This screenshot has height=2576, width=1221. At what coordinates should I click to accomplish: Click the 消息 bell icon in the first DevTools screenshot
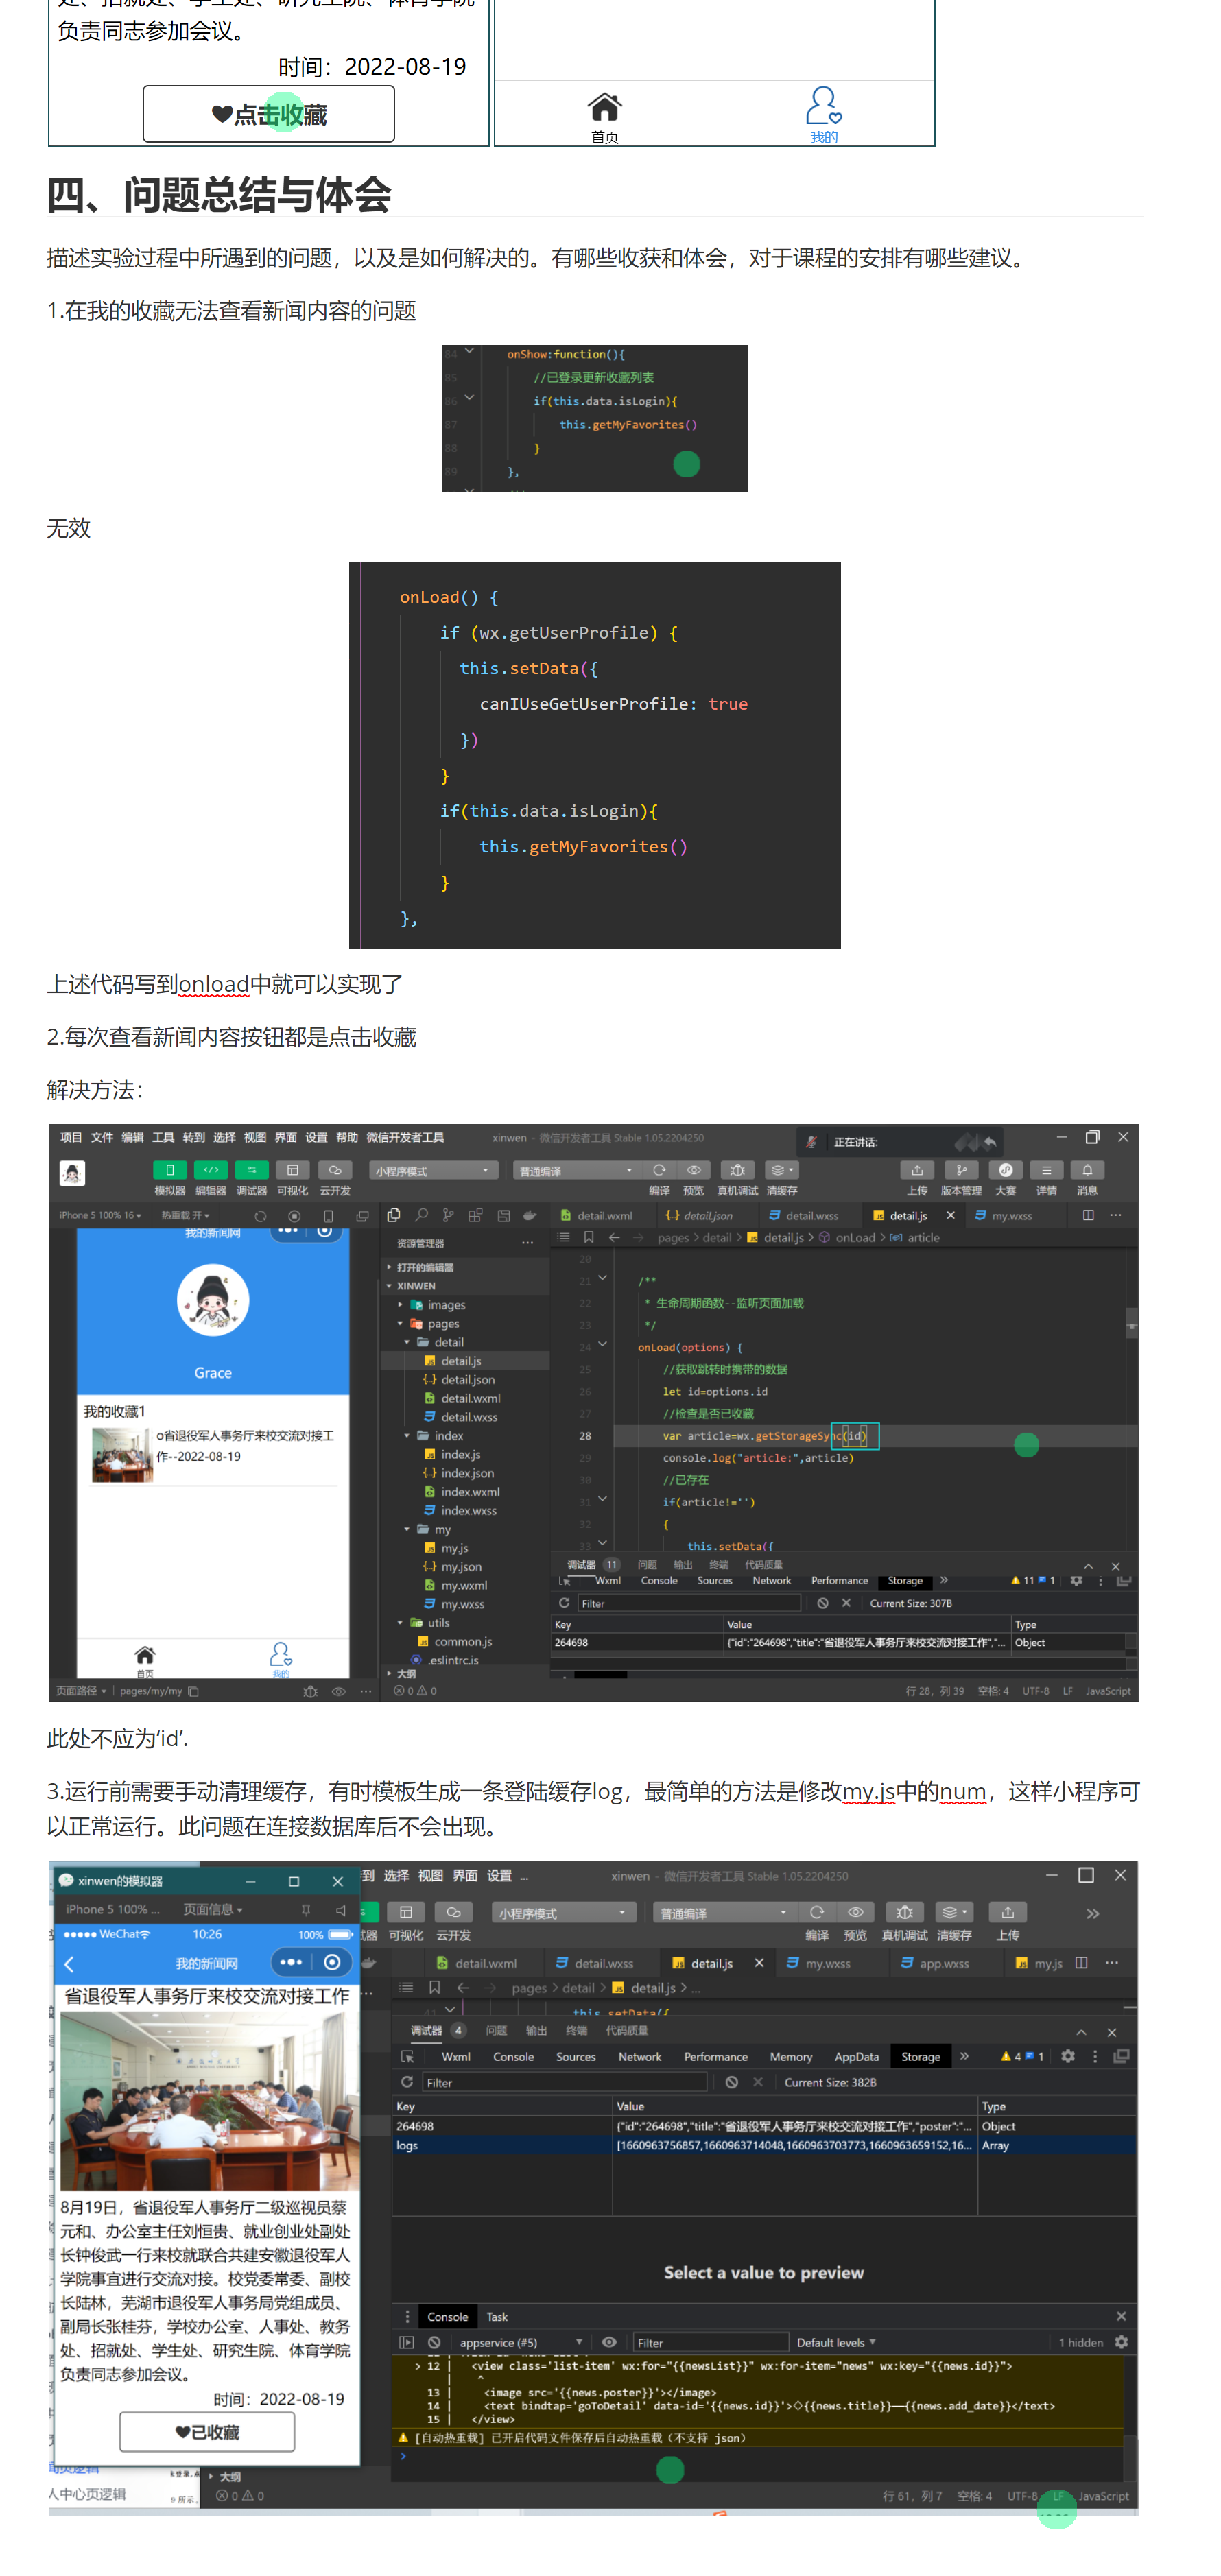tap(1087, 1170)
